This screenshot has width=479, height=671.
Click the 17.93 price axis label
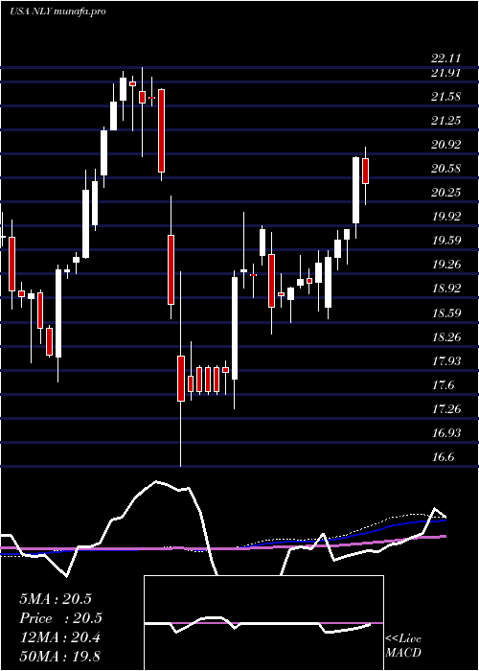(x=446, y=361)
